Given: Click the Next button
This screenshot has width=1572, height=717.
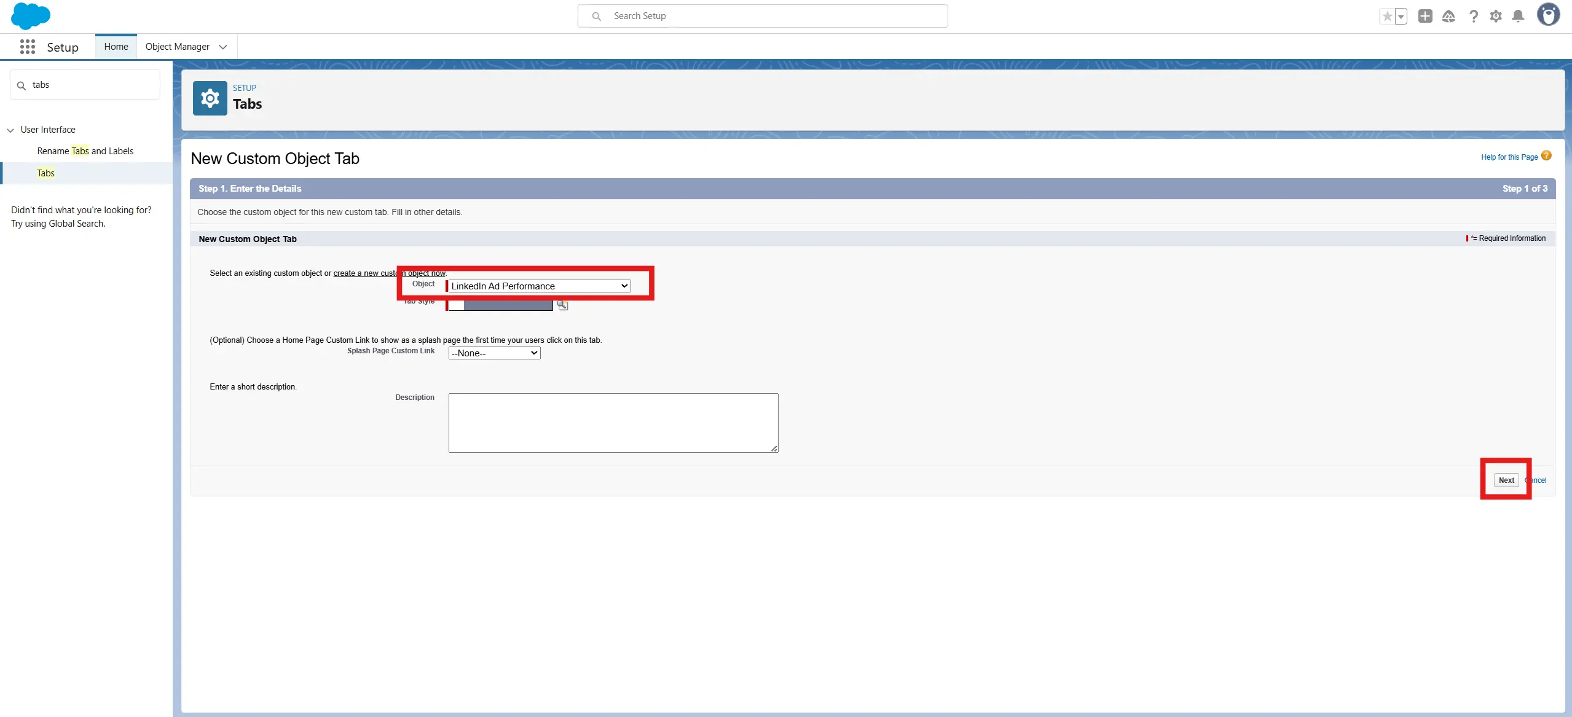Looking at the screenshot, I should click(x=1506, y=480).
